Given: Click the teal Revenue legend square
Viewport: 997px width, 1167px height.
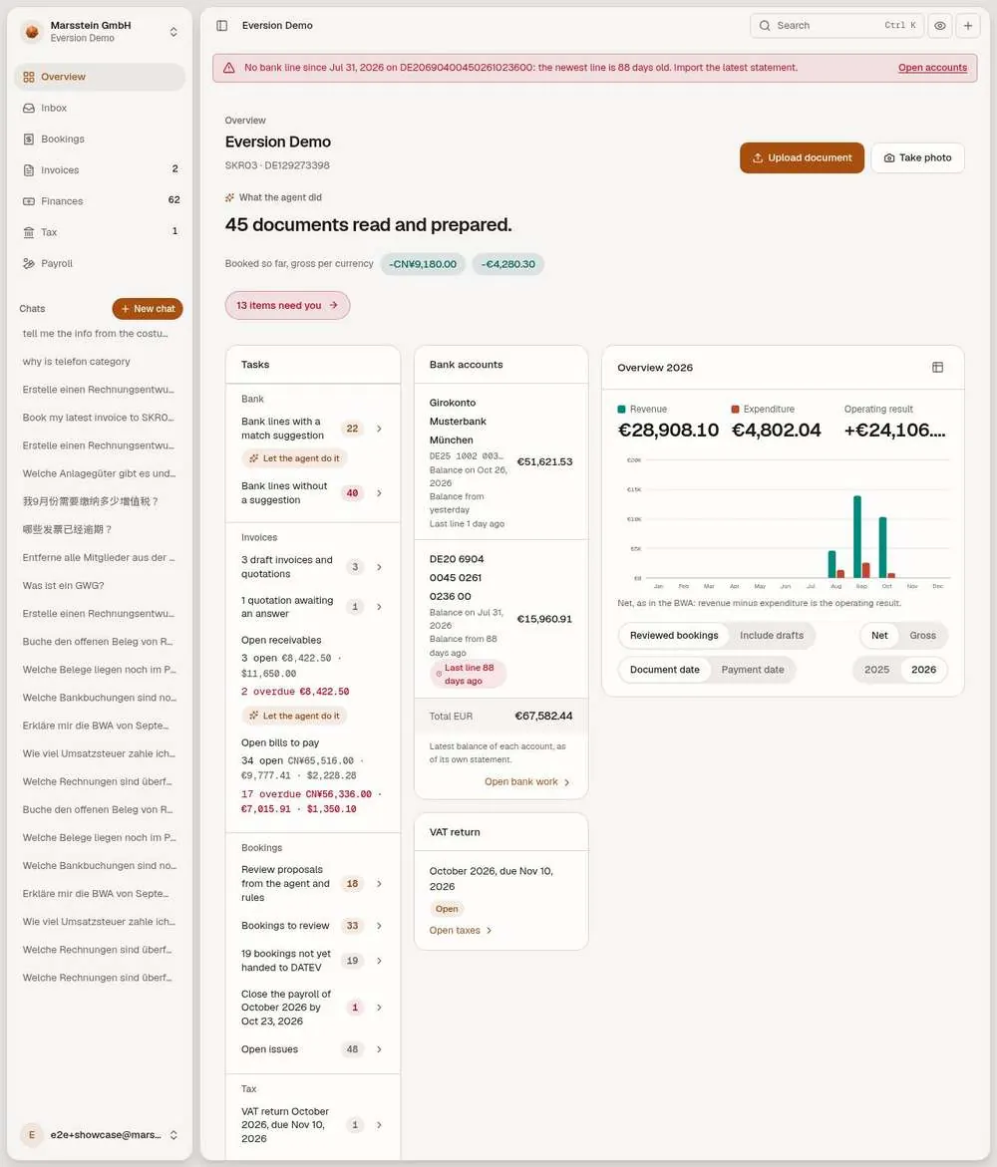Looking at the screenshot, I should (622, 410).
